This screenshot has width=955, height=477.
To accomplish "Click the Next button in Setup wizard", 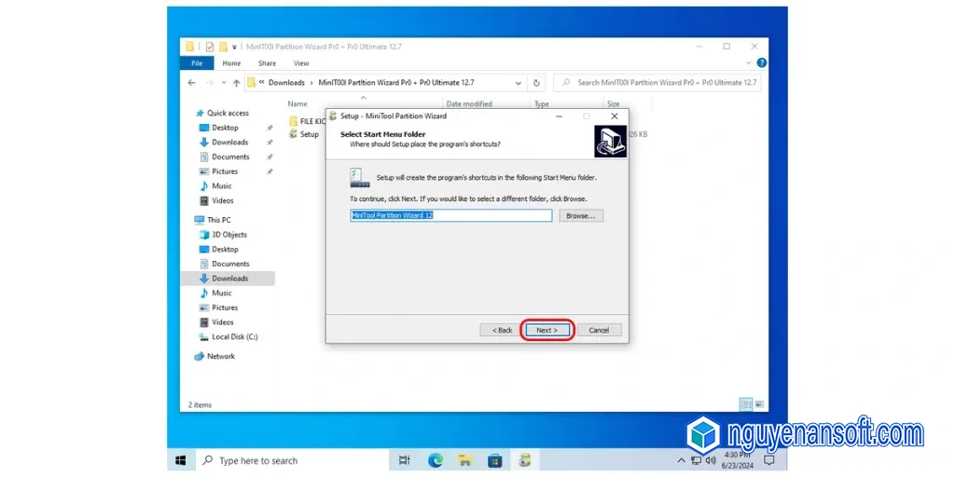I will pos(547,330).
